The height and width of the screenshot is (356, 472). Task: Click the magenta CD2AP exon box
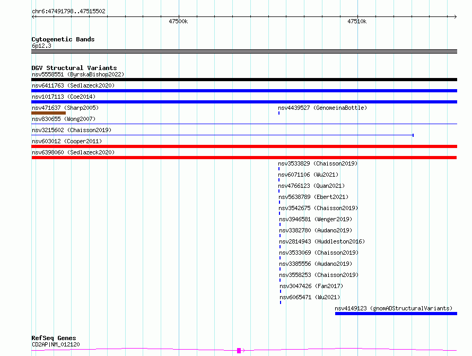pos(239,351)
